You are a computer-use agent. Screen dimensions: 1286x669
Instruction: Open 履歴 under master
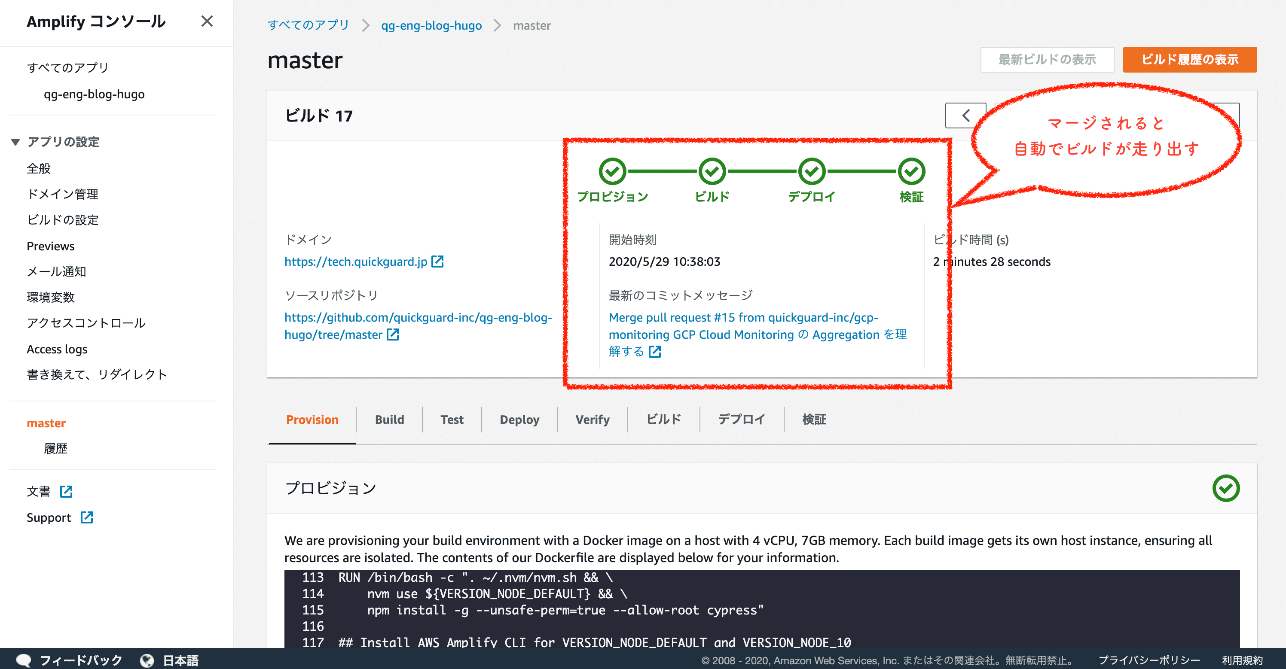coord(55,448)
